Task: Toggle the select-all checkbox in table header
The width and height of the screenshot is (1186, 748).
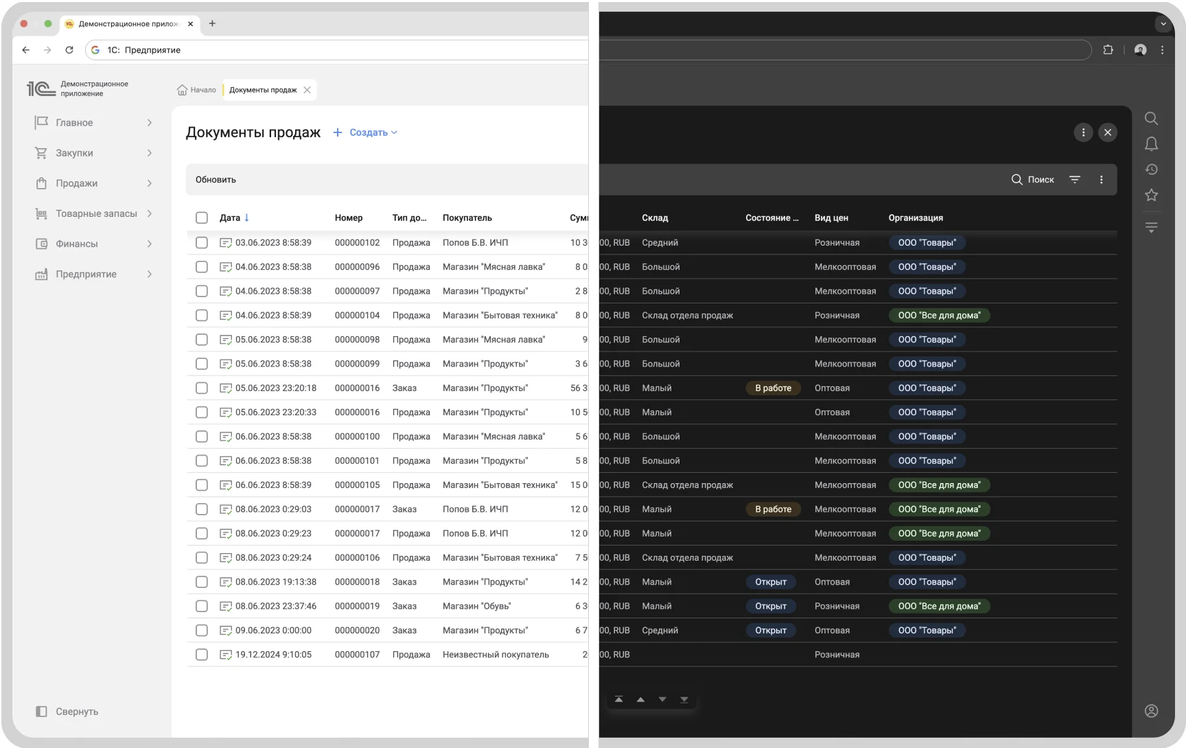Action: coord(201,218)
